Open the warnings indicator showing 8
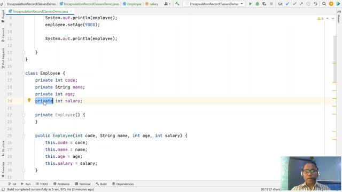342x192 pixels. click(x=321, y=19)
